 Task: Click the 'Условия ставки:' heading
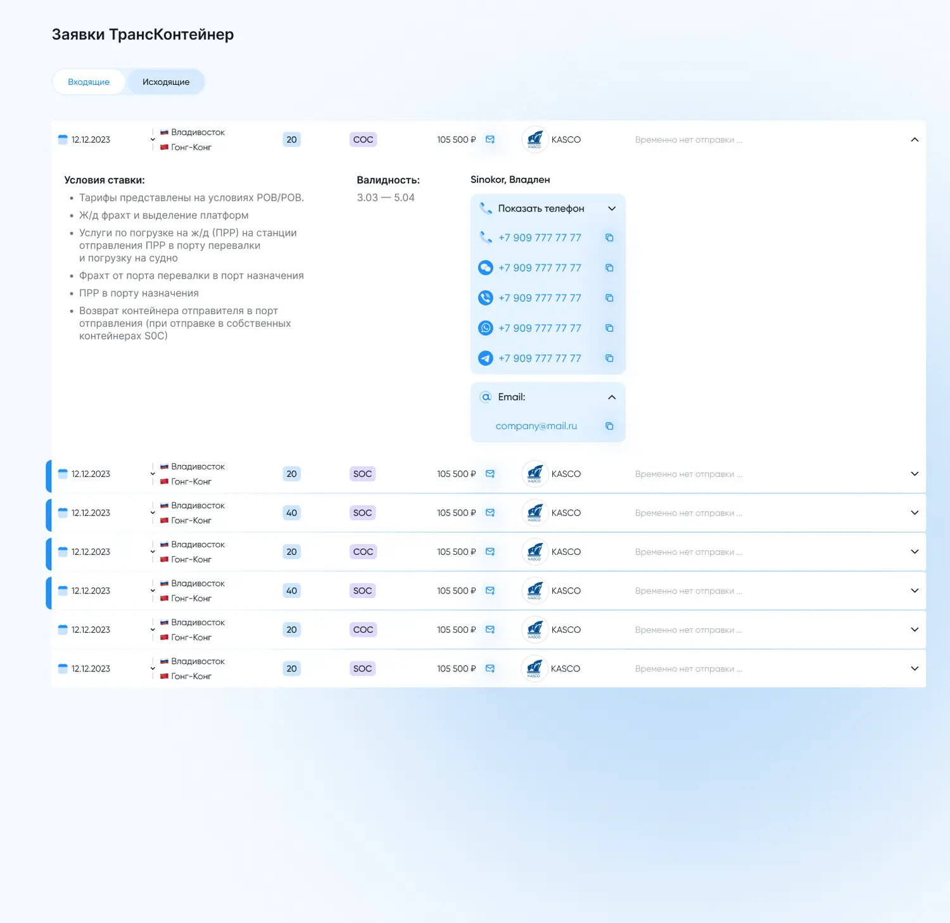tap(104, 180)
